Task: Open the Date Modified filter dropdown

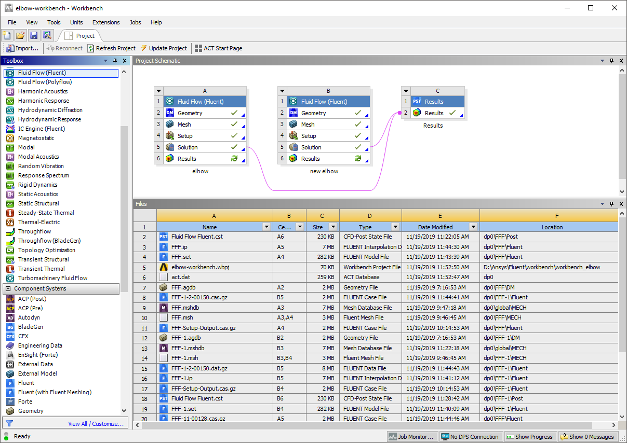Action: pos(472,227)
